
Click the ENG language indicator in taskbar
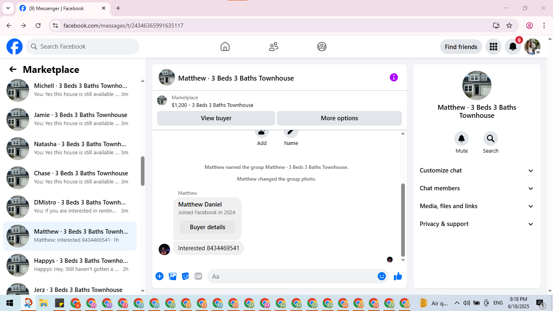pos(498,303)
